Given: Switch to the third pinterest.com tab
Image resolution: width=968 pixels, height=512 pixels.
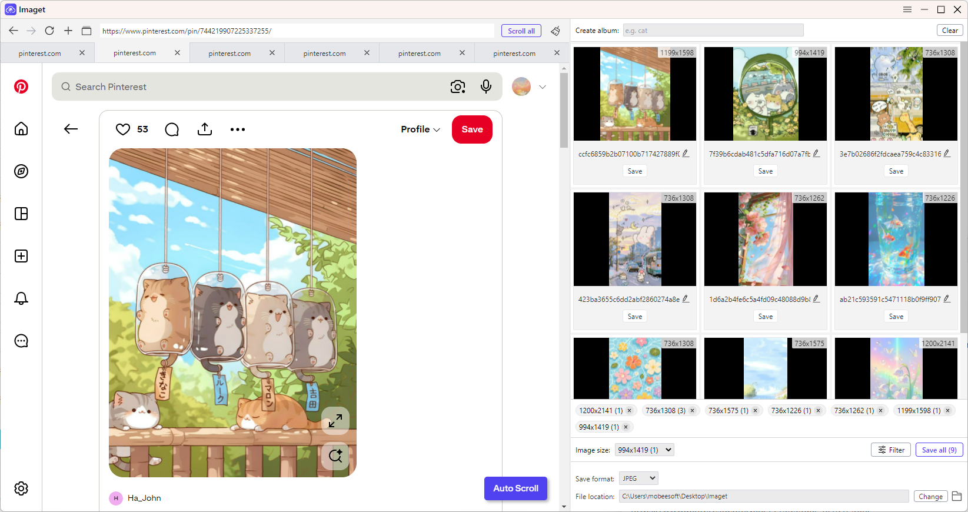Looking at the screenshot, I should click(x=229, y=53).
